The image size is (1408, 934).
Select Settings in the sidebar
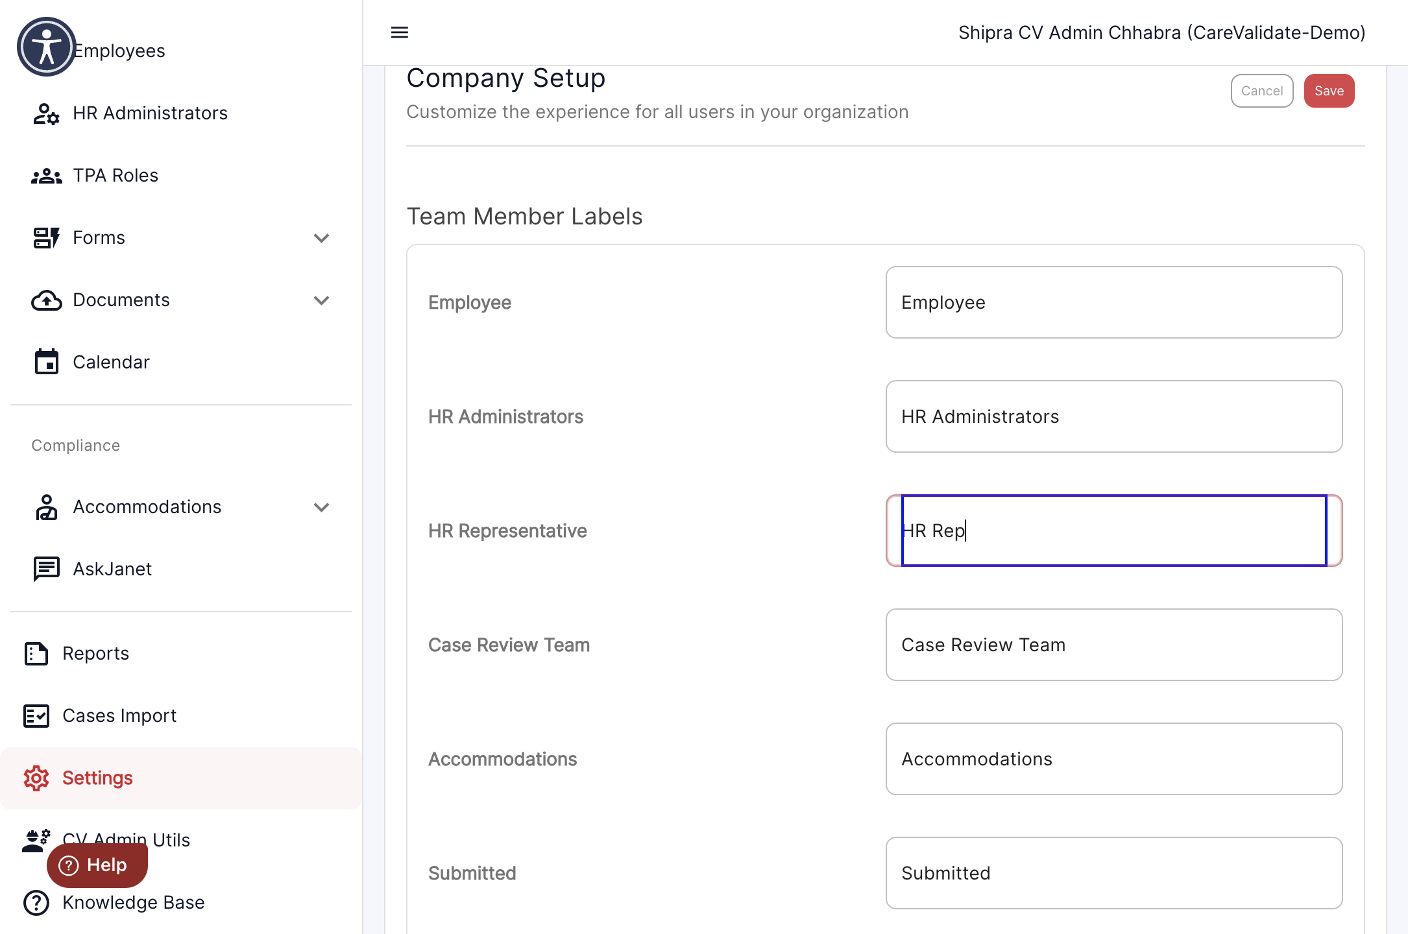(x=181, y=778)
